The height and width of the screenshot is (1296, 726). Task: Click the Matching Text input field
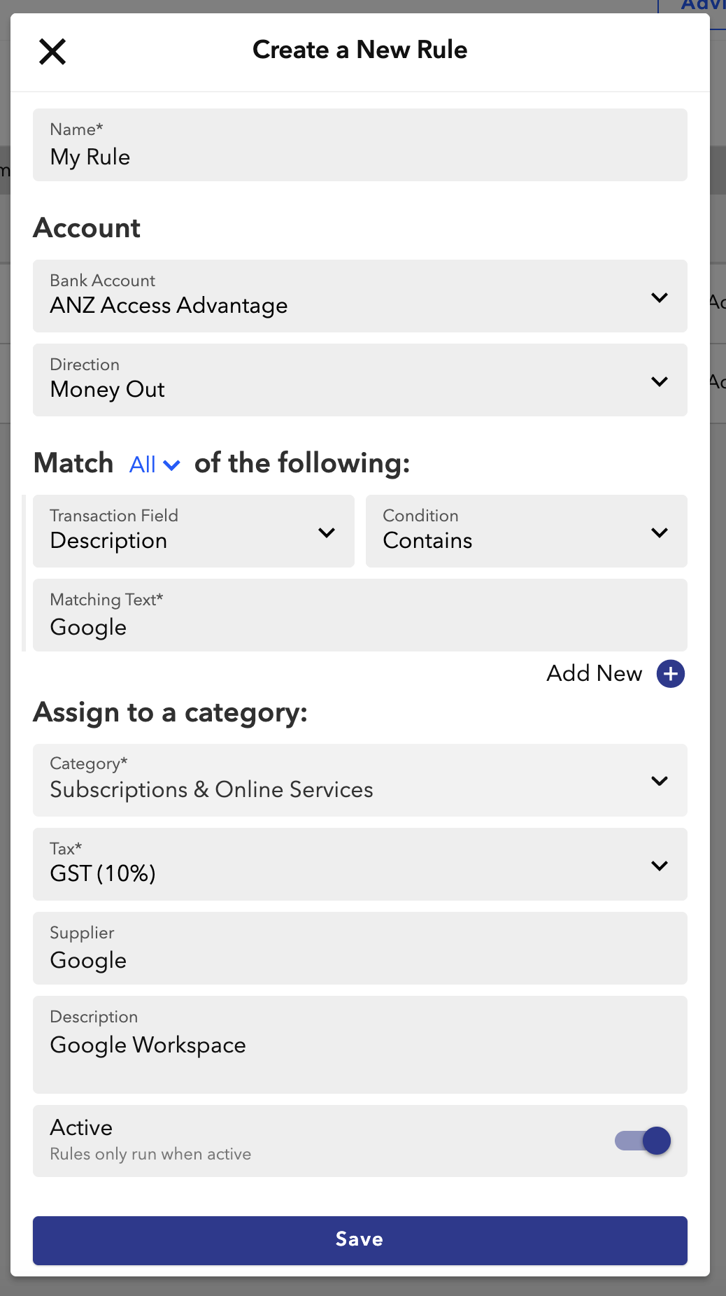(x=360, y=616)
